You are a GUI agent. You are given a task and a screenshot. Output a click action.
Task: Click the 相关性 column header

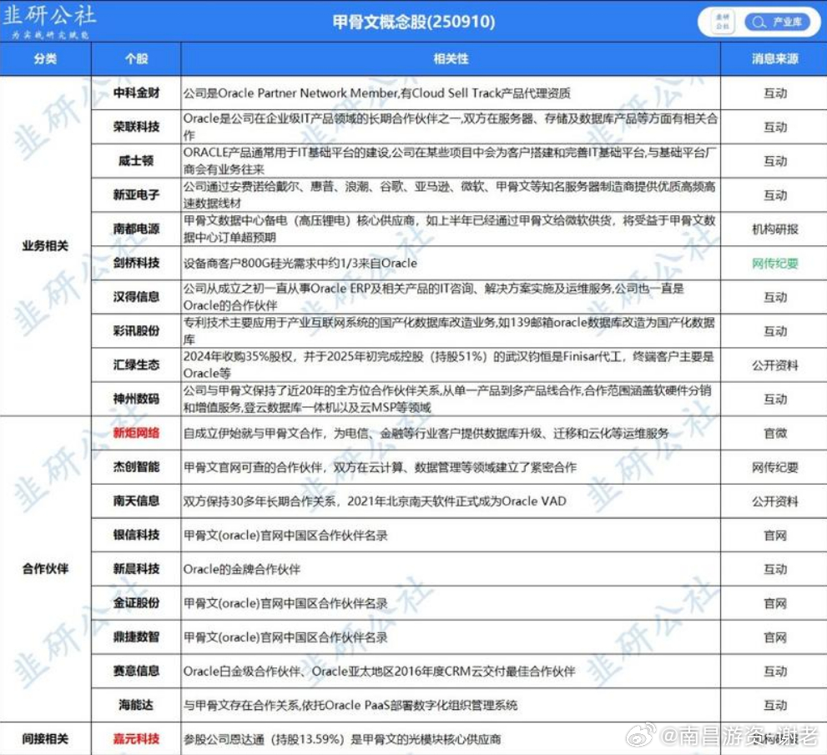pyautogui.click(x=451, y=58)
